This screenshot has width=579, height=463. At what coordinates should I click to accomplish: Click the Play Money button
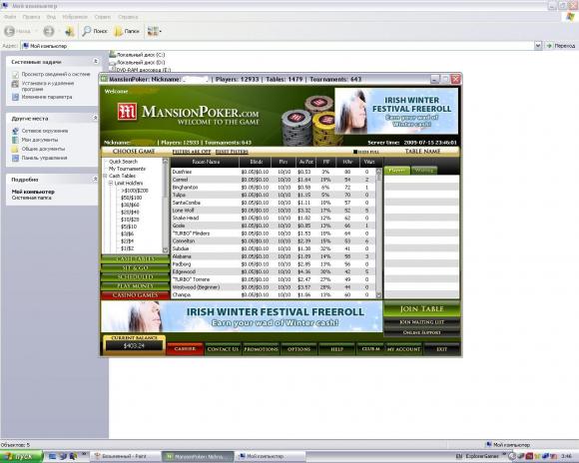[135, 286]
